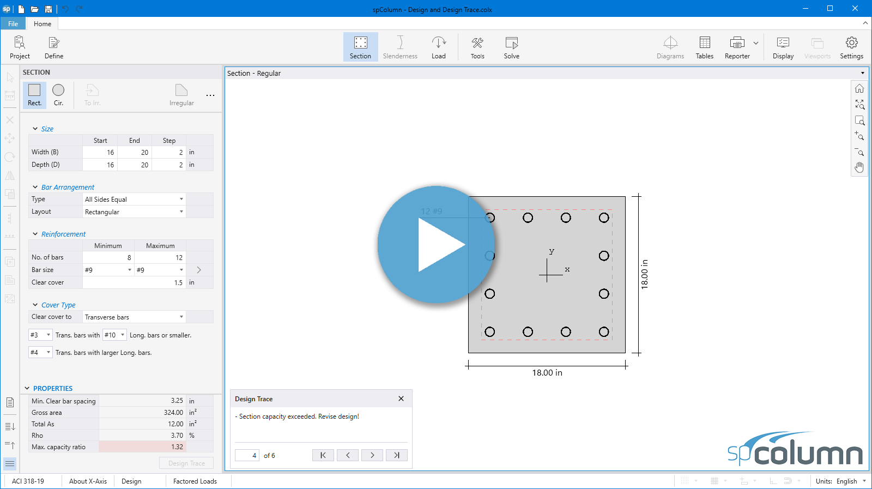872x489 pixels.
Task: Open the Reporter tool
Action: [x=737, y=47]
